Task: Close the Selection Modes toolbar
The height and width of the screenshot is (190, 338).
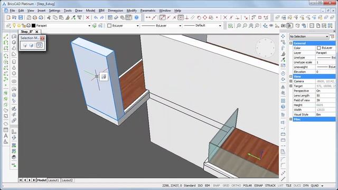Action: coord(42,38)
